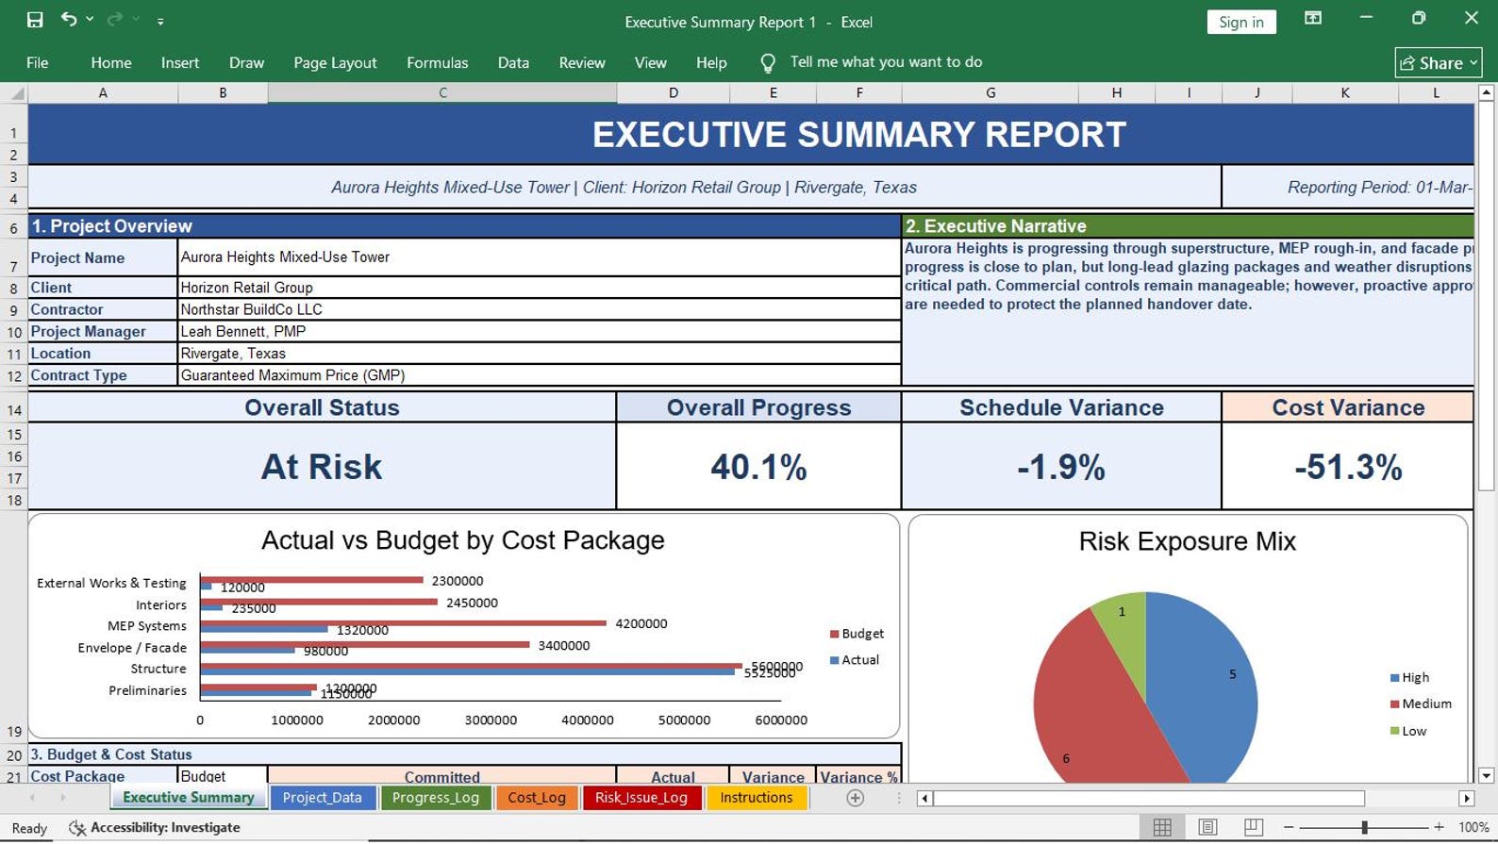This screenshot has width=1498, height=844.
Task: Open the Risk_Issue_Log sheet tab
Action: tap(641, 798)
